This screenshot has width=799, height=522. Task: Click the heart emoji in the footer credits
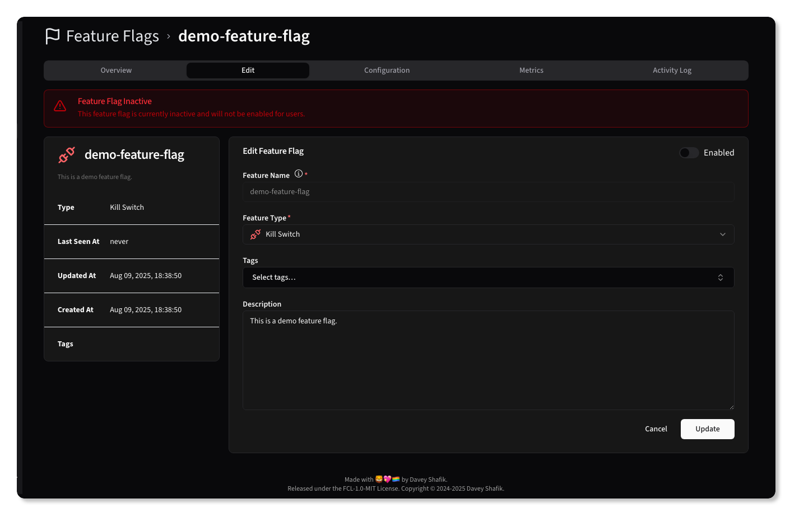click(387, 479)
